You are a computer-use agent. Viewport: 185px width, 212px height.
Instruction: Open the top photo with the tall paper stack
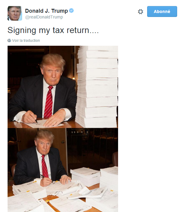point(63,87)
